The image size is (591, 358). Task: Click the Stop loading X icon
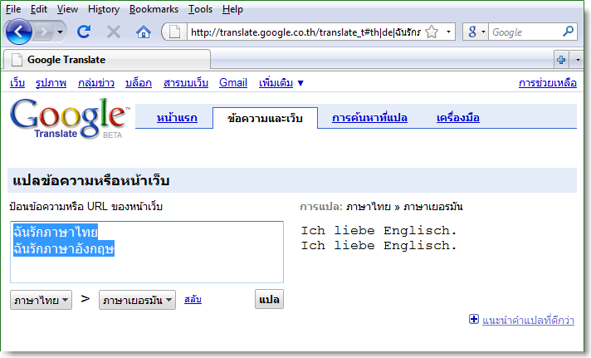coord(114,32)
